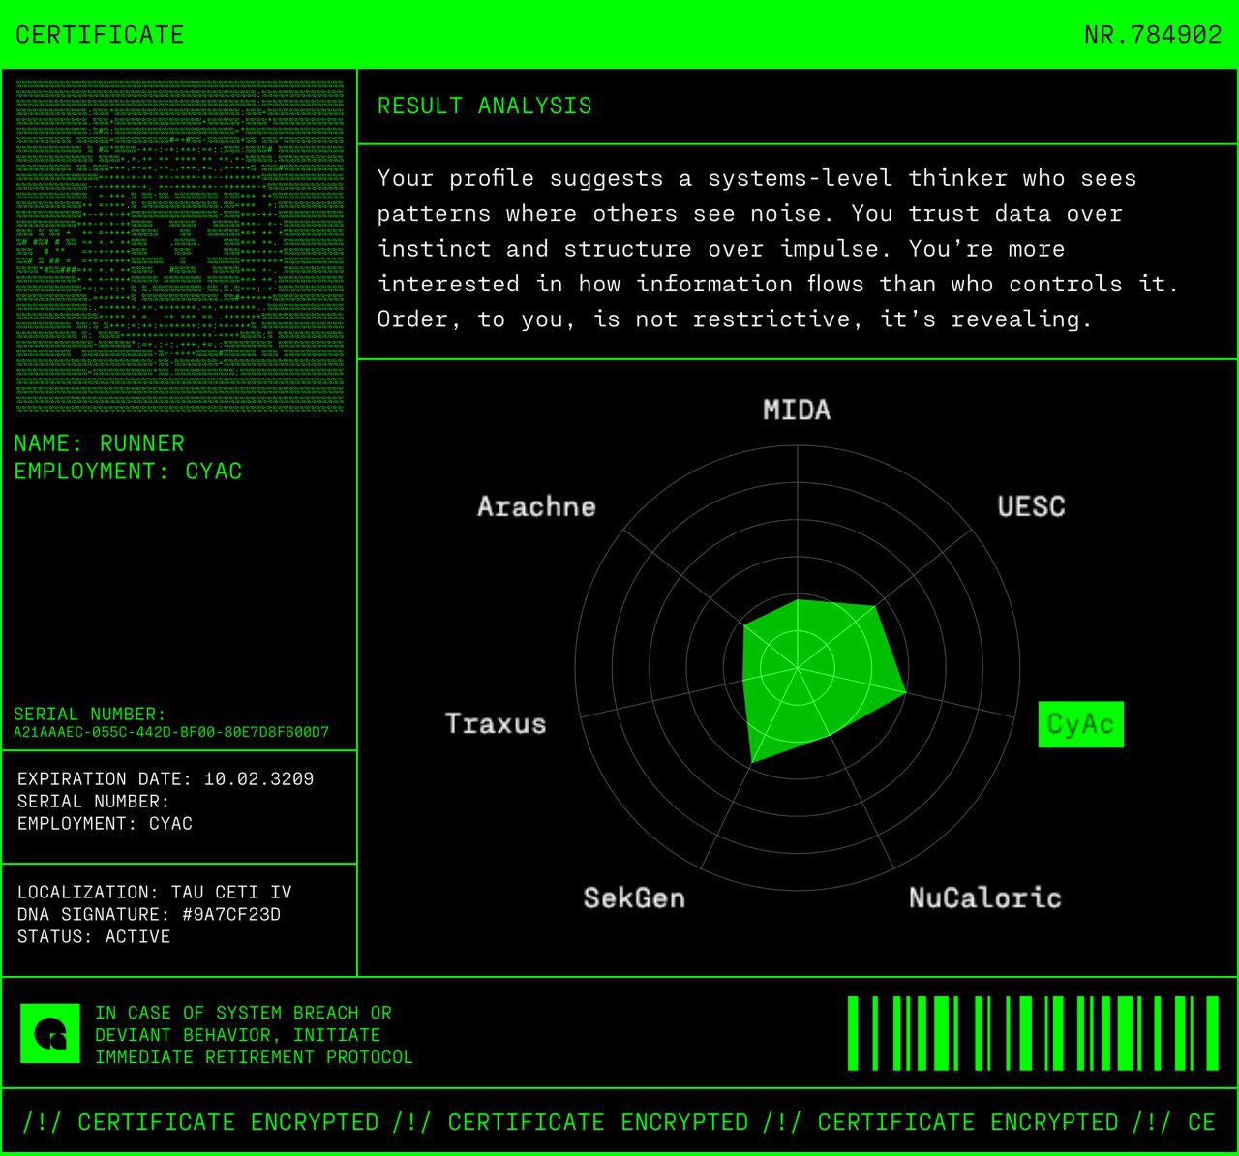The width and height of the screenshot is (1239, 1156).
Task: Select the MIDA axis label
Action: [x=797, y=411]
